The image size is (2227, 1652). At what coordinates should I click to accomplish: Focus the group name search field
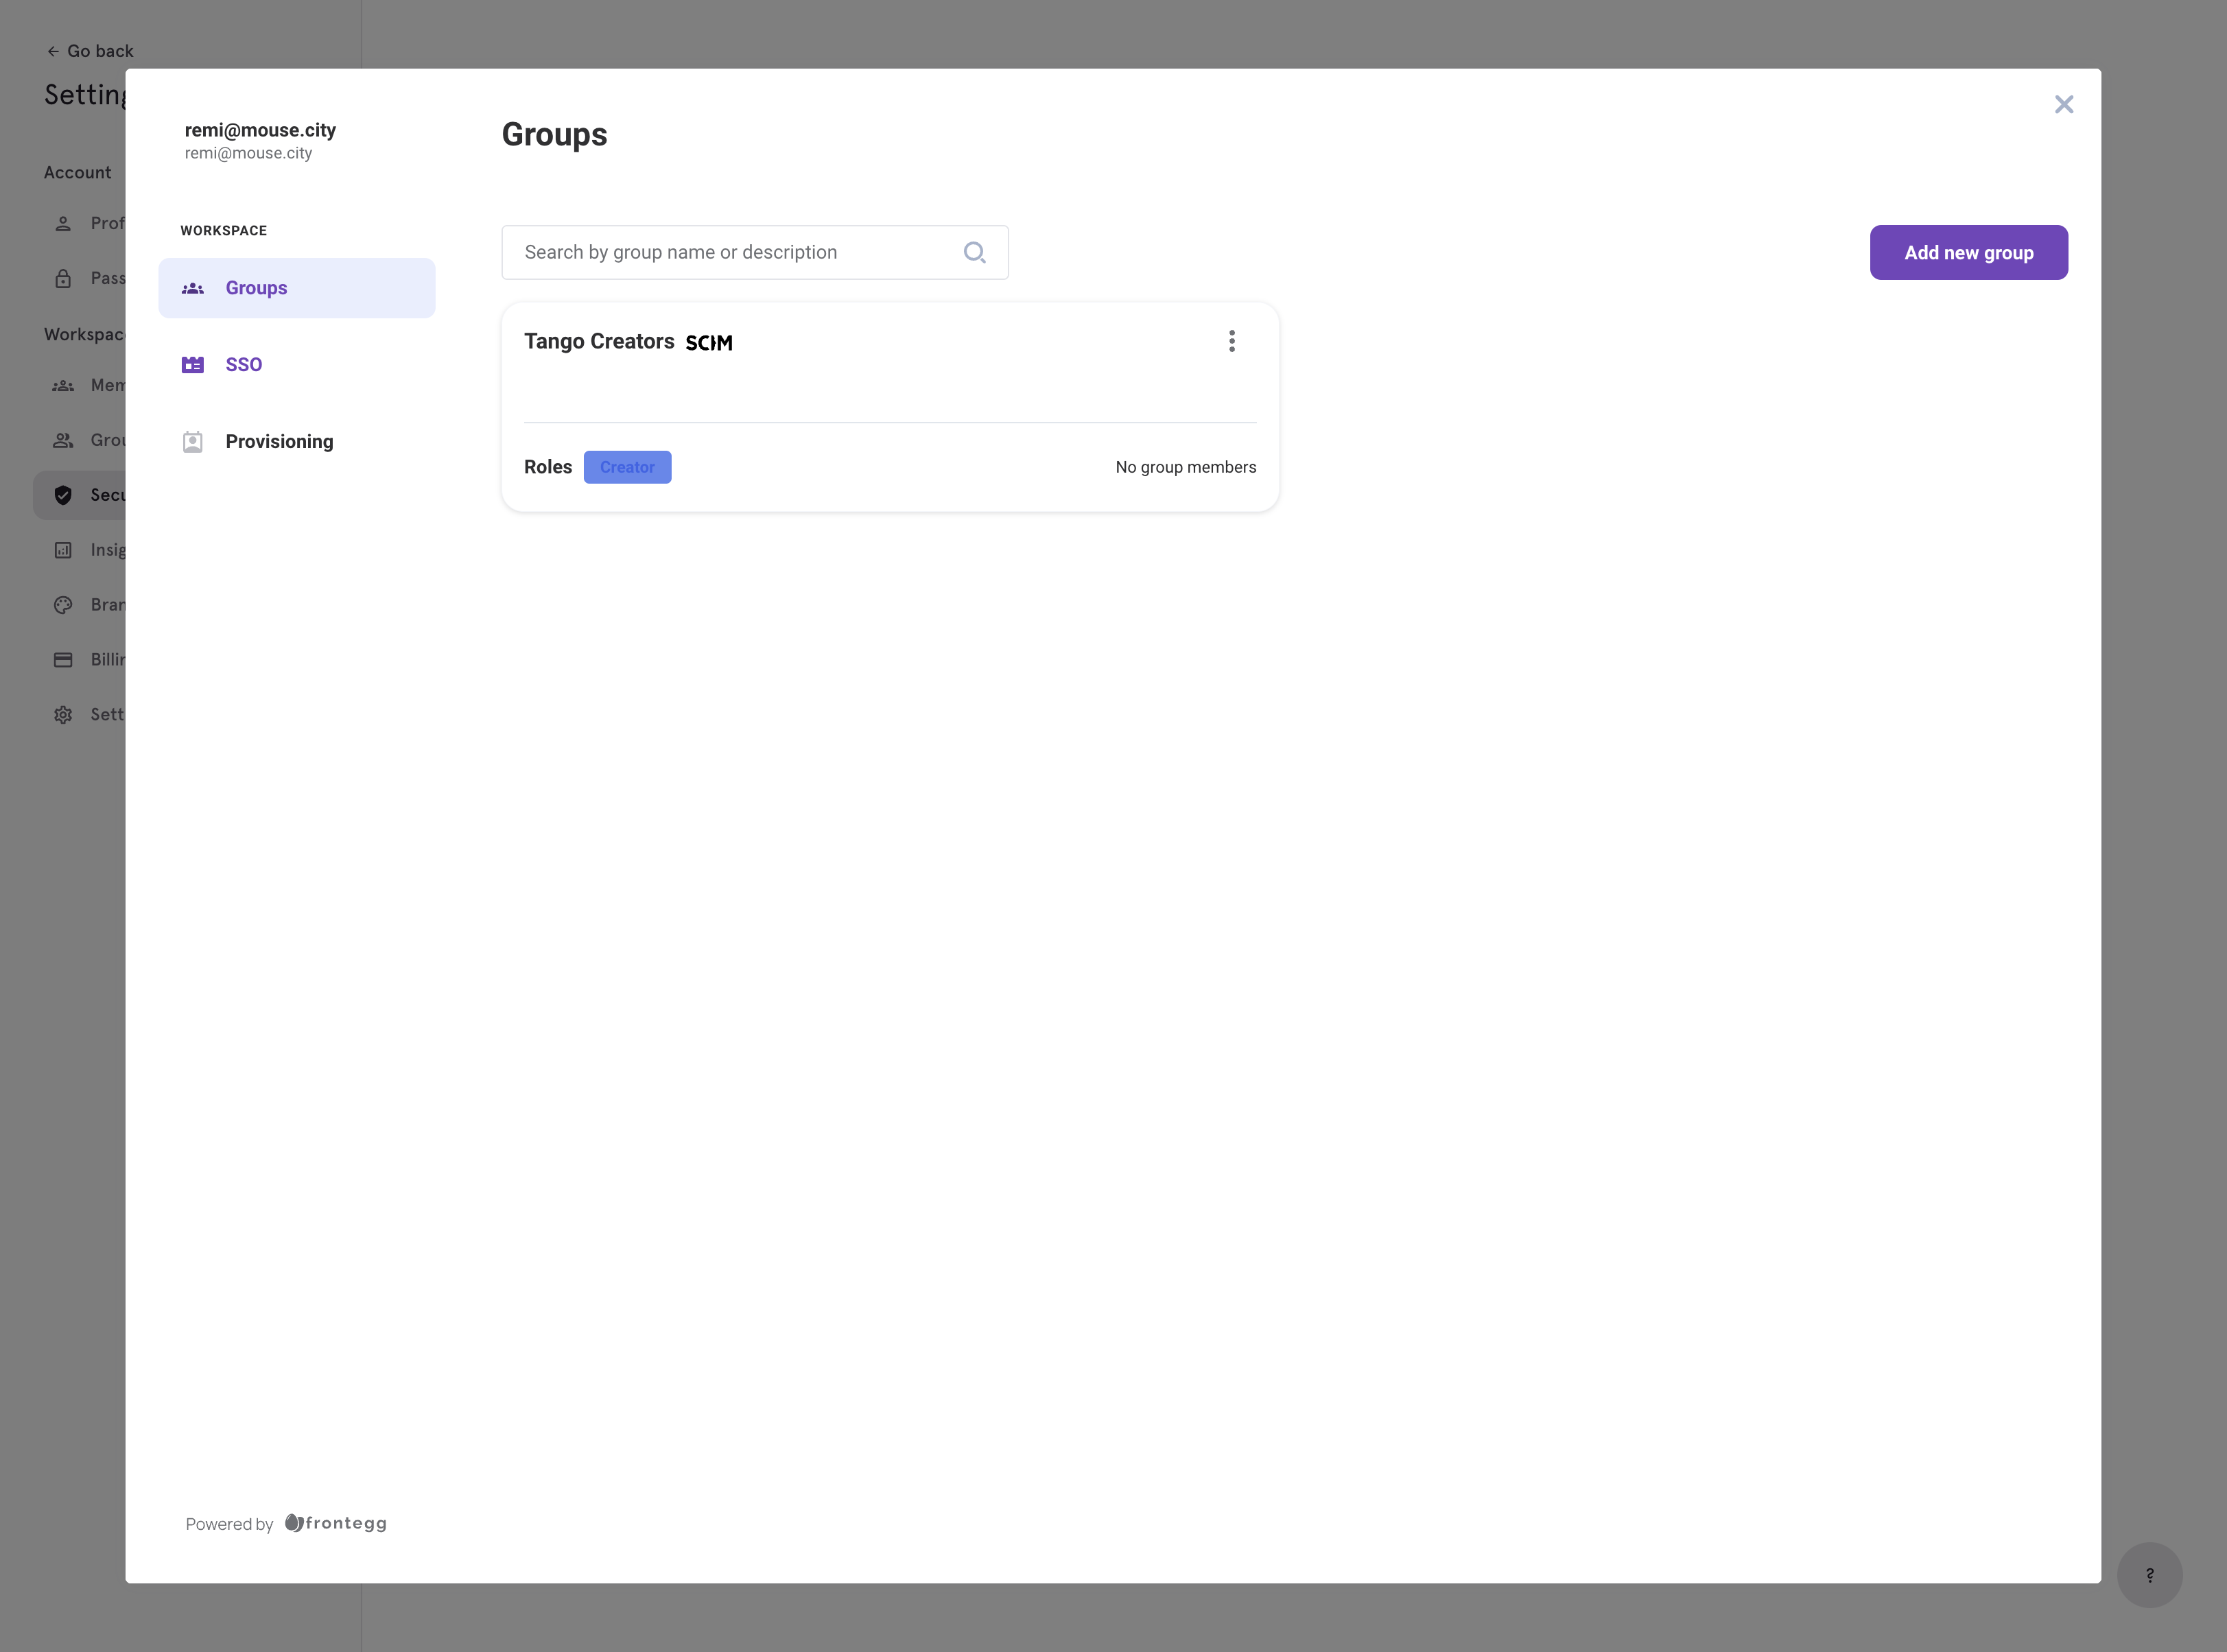[755, 252]
